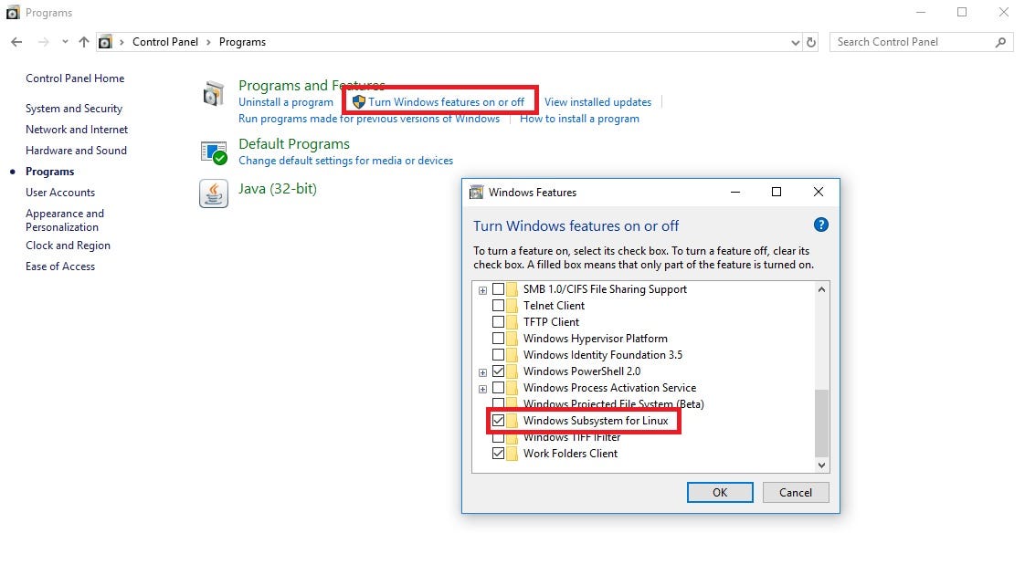Expand SMB 1.0/CIFS File Sharing Support
The height and width of the screenshot is (575, 1025).
pos(482,290)
